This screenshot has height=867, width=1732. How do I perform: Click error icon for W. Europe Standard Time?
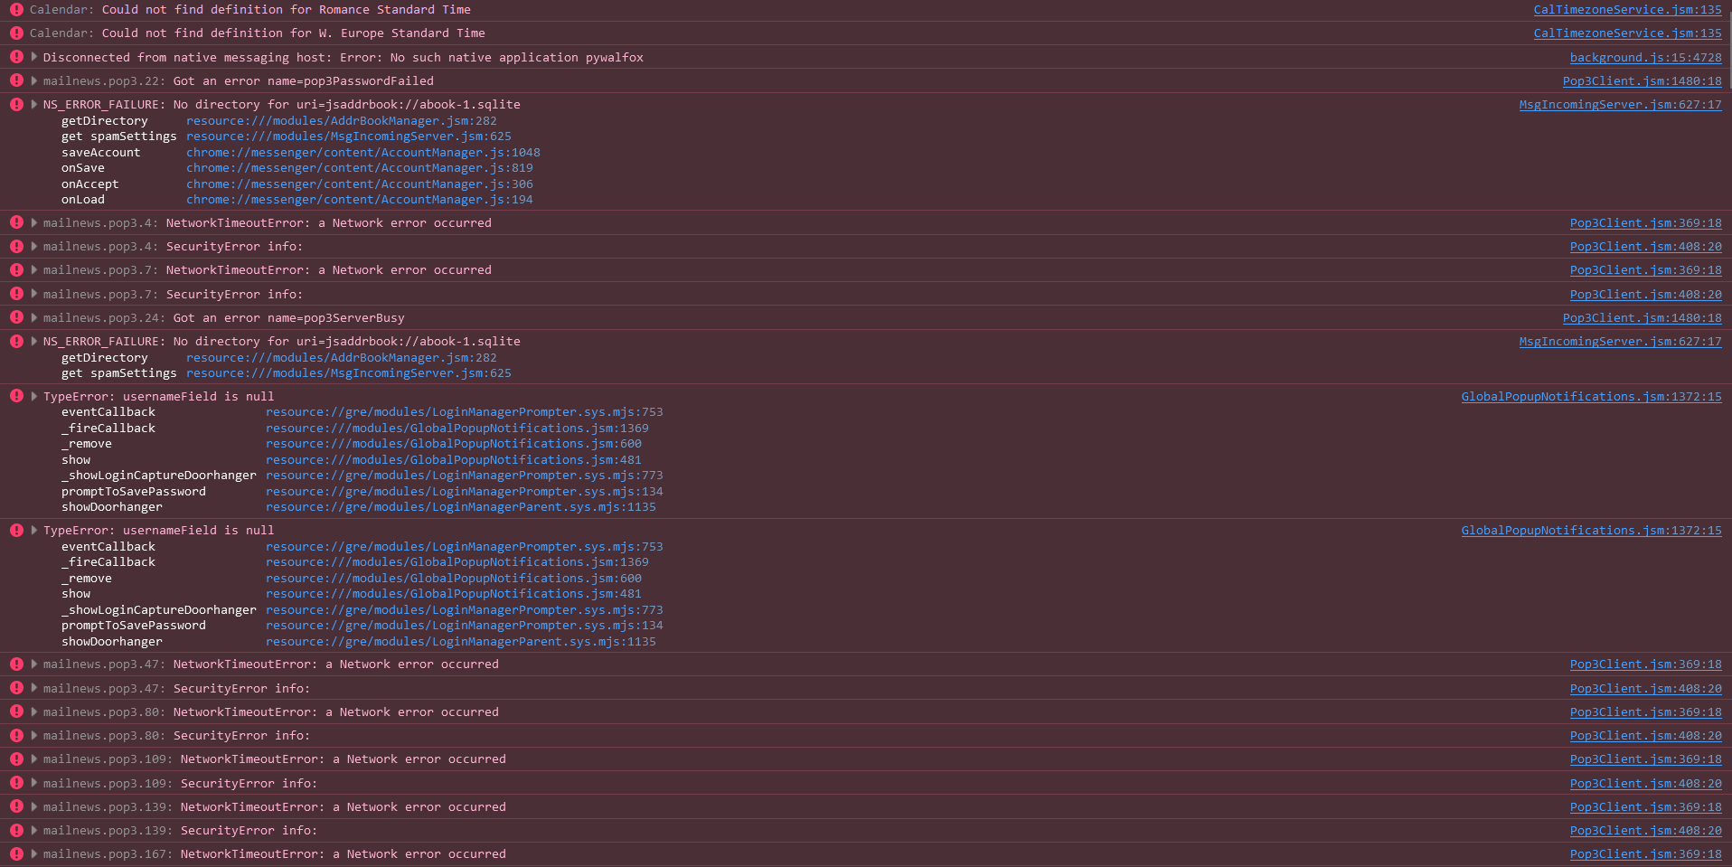tap(16, 33)
